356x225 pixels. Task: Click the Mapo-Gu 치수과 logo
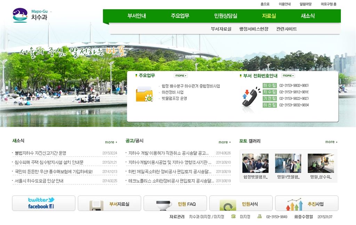[x=30, y=15]
